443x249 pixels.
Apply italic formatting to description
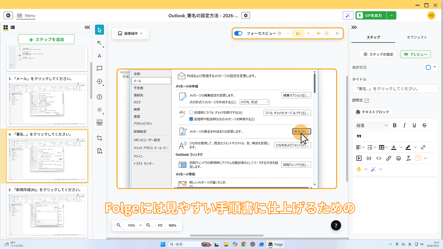(405, 125)
